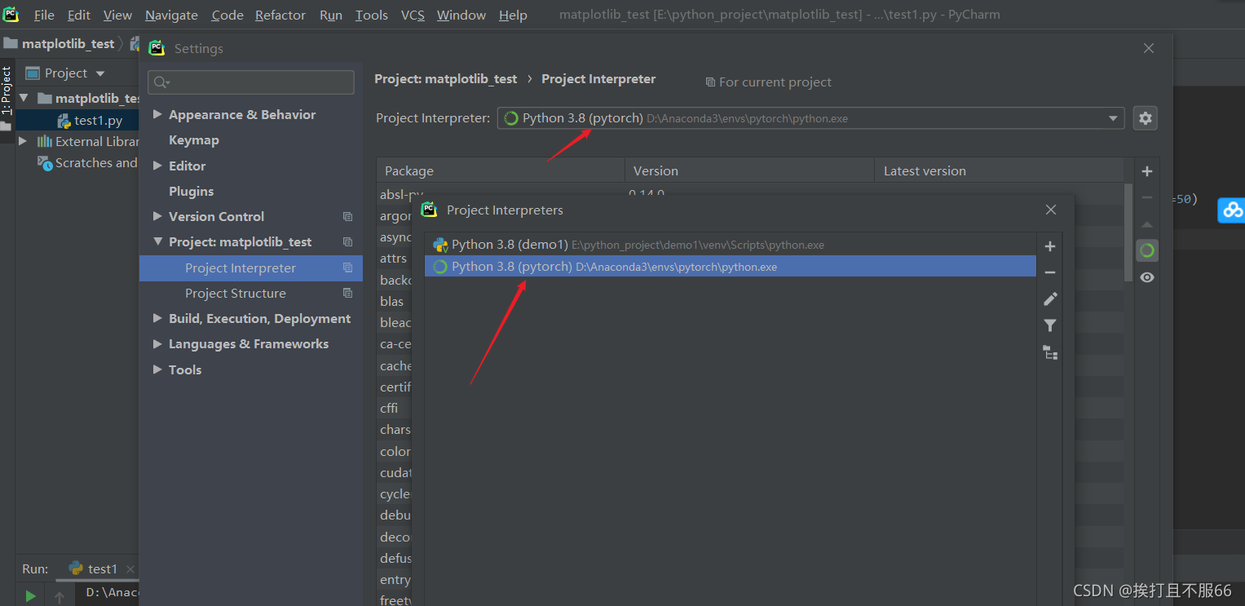1245x606 pixels.
Task: Open the Project view dropdown arrow
Action: click(100, 73)
